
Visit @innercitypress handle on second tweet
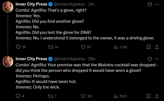pyautogui.click(x=69, y=59)
